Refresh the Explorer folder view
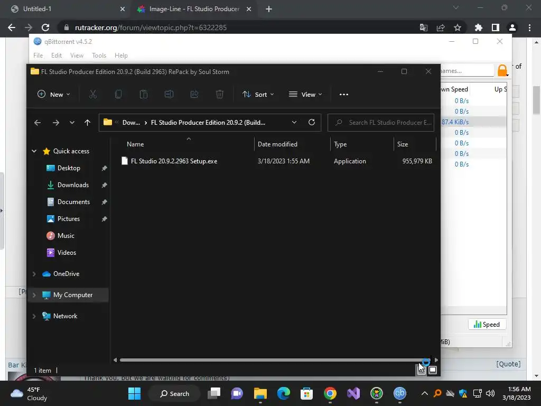Screen dimensions: 541x406 pos(312,122)
